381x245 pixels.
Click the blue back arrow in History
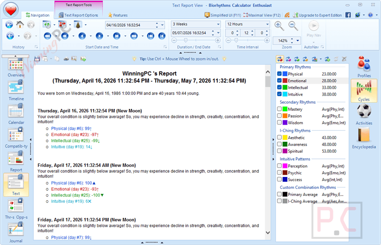[10, 36]
